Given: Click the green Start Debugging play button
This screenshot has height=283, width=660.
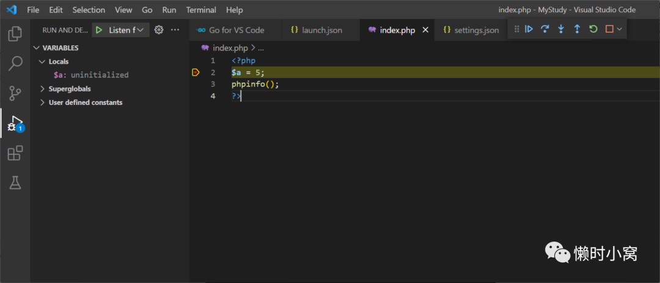Looking at the screenshot, I should coord(99,30).
